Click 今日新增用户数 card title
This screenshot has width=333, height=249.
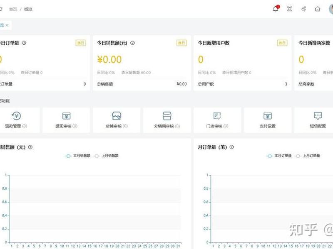214,43
